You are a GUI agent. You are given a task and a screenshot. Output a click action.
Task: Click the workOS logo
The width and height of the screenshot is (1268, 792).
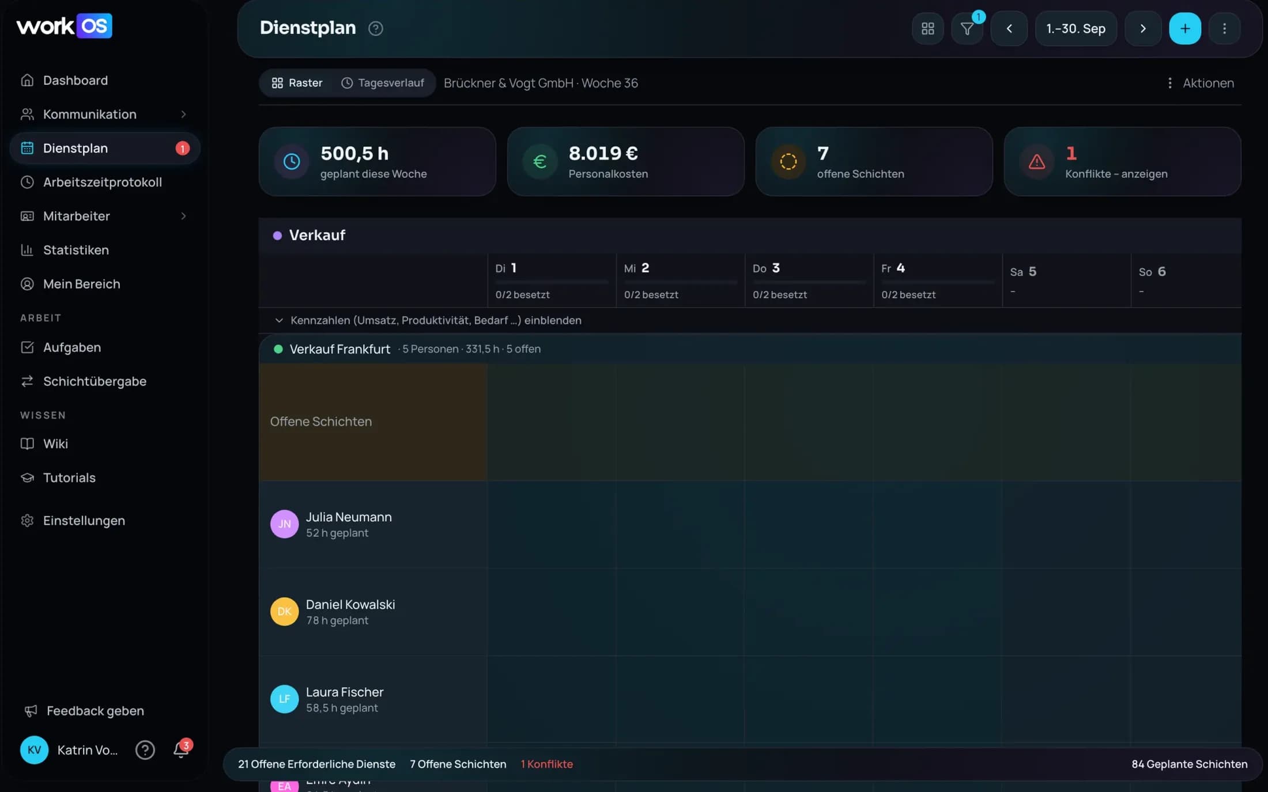pyautogui.click(x=65, y=26)
